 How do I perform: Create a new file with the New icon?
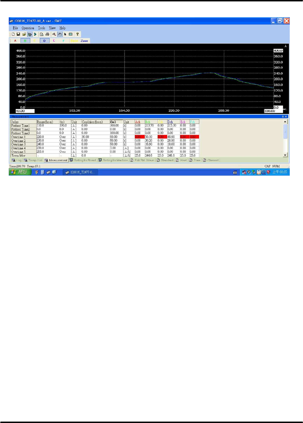[13, 34]
